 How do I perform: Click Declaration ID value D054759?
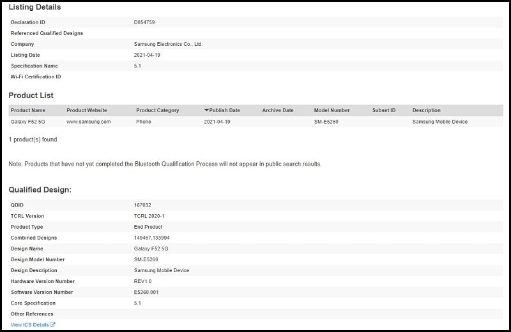coord(144,22)
